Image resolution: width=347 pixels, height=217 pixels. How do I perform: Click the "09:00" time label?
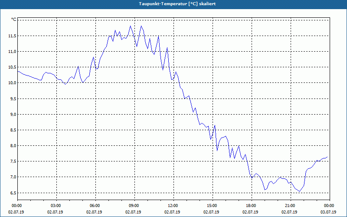pyautogui.click(x=134, y=206)
